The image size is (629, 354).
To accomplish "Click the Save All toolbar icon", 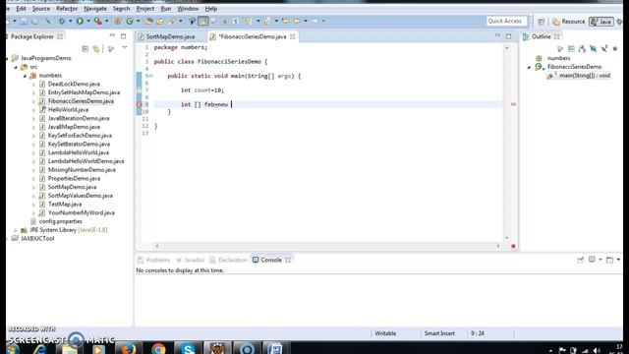I will pos(35,21).
